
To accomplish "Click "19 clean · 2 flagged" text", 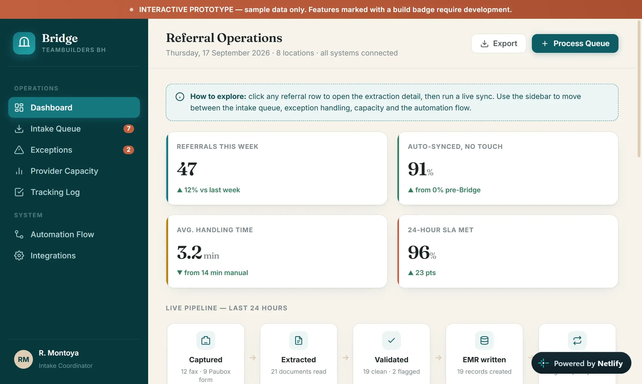I will pos(392,372).
